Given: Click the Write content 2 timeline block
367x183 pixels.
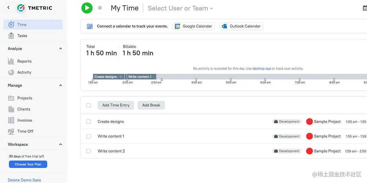Looking at the screenshot, I should (141, 77).
